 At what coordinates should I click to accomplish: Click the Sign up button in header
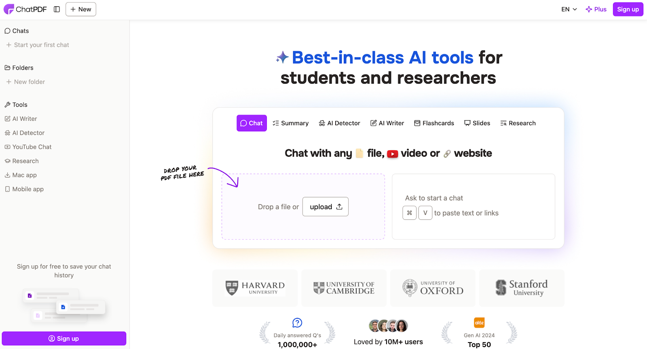point(628,9)
